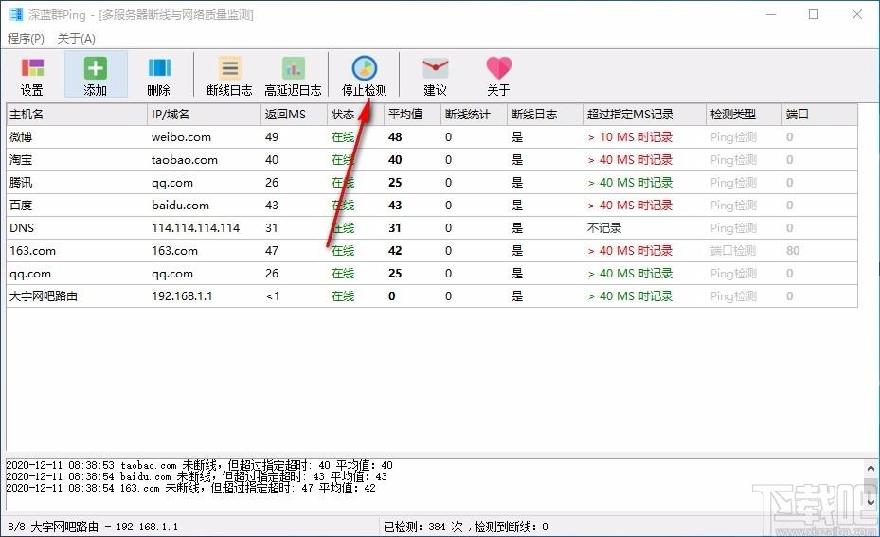Sort by the 返回MS column header
The width and height of the screenshot is (880, 537).
294,115
